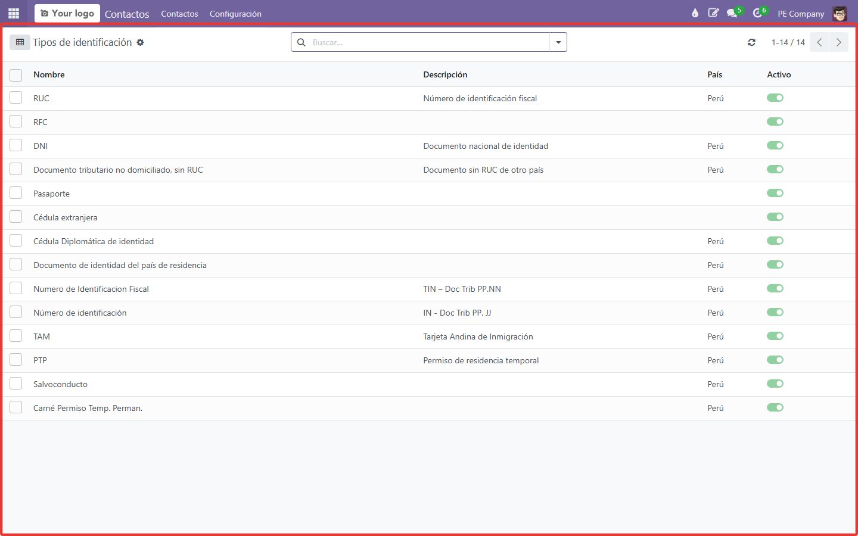Open the gear actions next to Tipos de identificación

pyautogui.click(x=140, y=42)
